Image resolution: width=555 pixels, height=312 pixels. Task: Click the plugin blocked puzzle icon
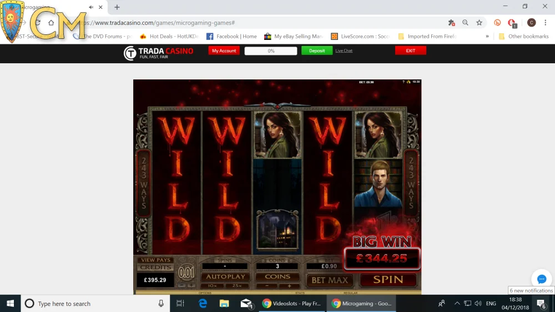coord(451,23)
